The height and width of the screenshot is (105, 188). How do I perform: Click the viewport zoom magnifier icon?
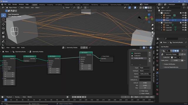point(152,25)
